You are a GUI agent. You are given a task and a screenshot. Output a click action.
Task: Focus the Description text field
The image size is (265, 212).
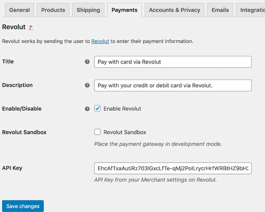pyautogui.click(x=173, y=85)
